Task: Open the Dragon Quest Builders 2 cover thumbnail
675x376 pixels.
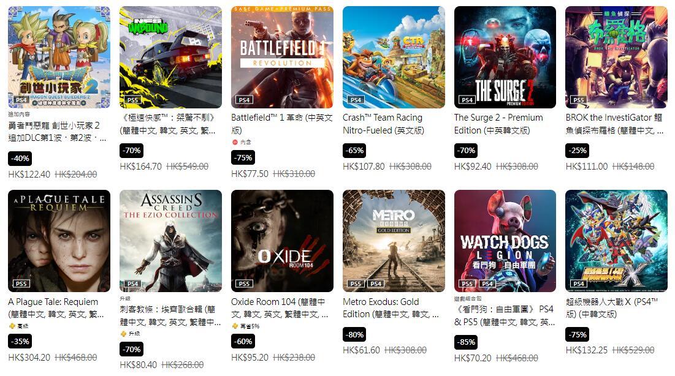Action: click(59, 57)
